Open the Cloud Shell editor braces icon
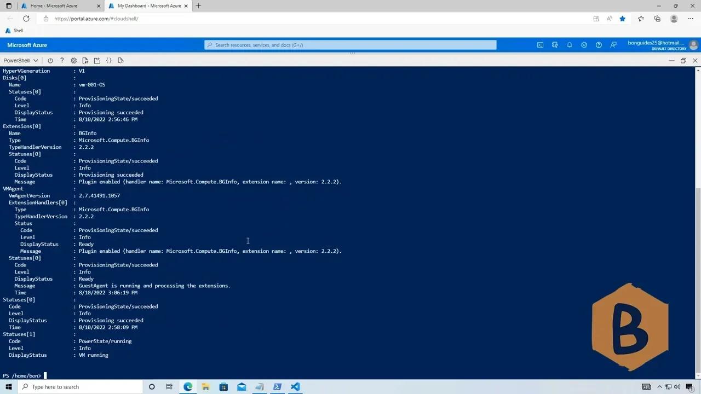 tap(109, 60)
